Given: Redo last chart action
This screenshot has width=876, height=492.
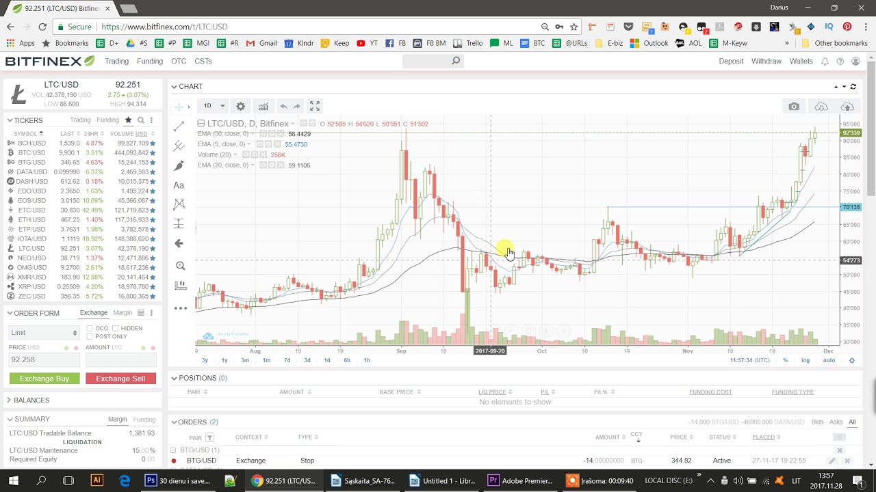Looking at the screenshot, I should point(296,106).
